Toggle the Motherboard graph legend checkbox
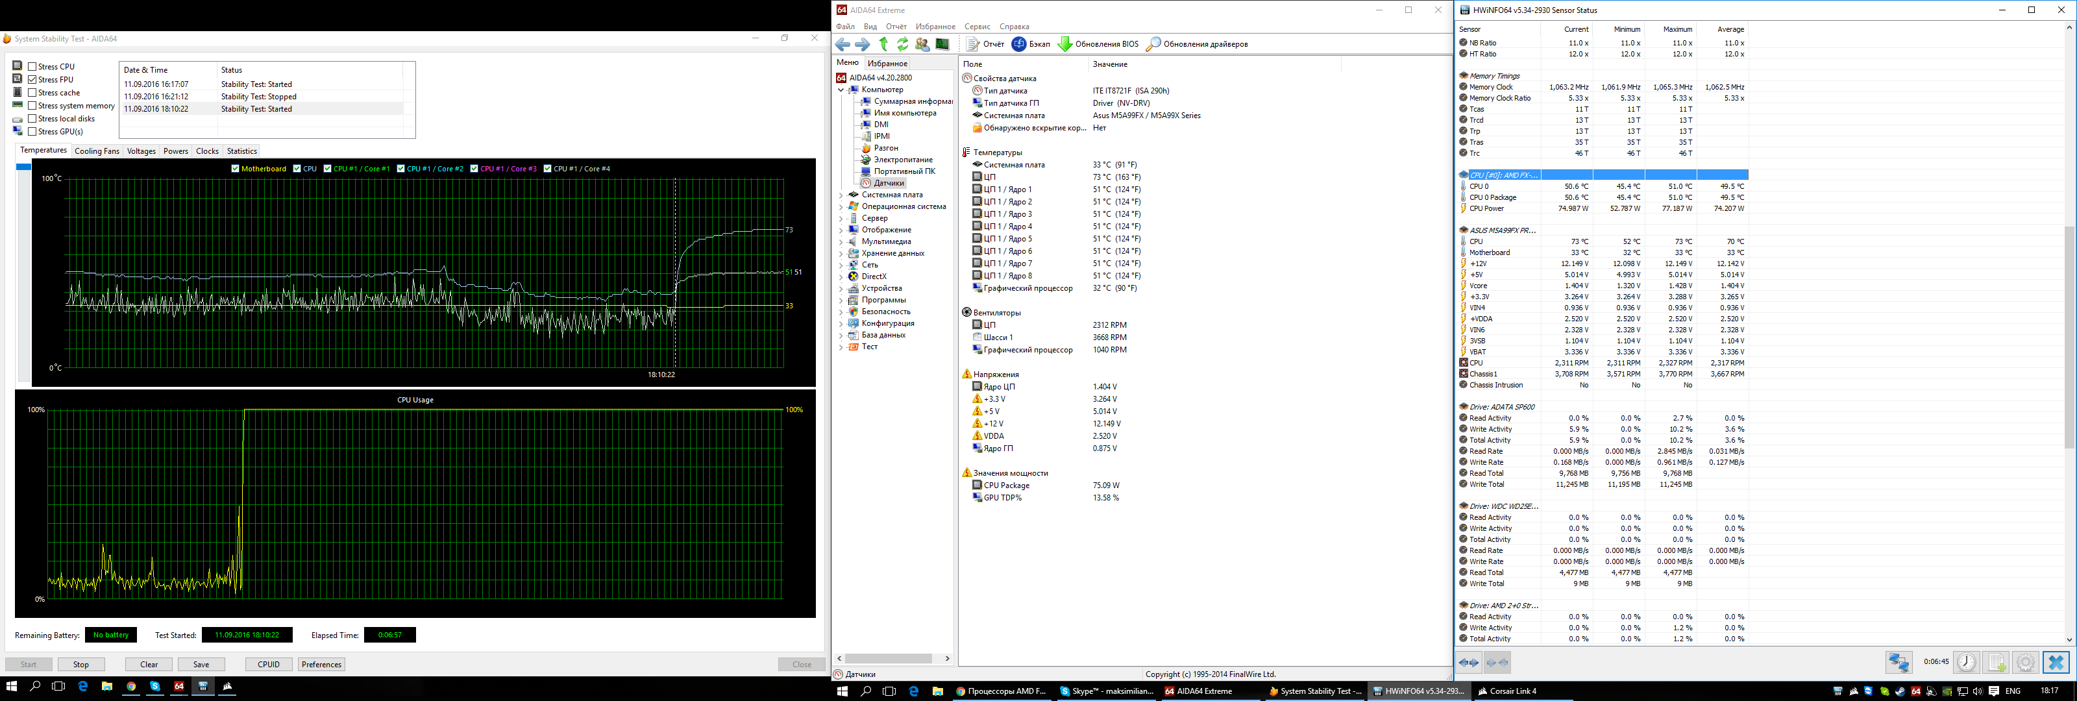Image resolution: width=2077 pixels, height=701 pixels. coord(236,169)
